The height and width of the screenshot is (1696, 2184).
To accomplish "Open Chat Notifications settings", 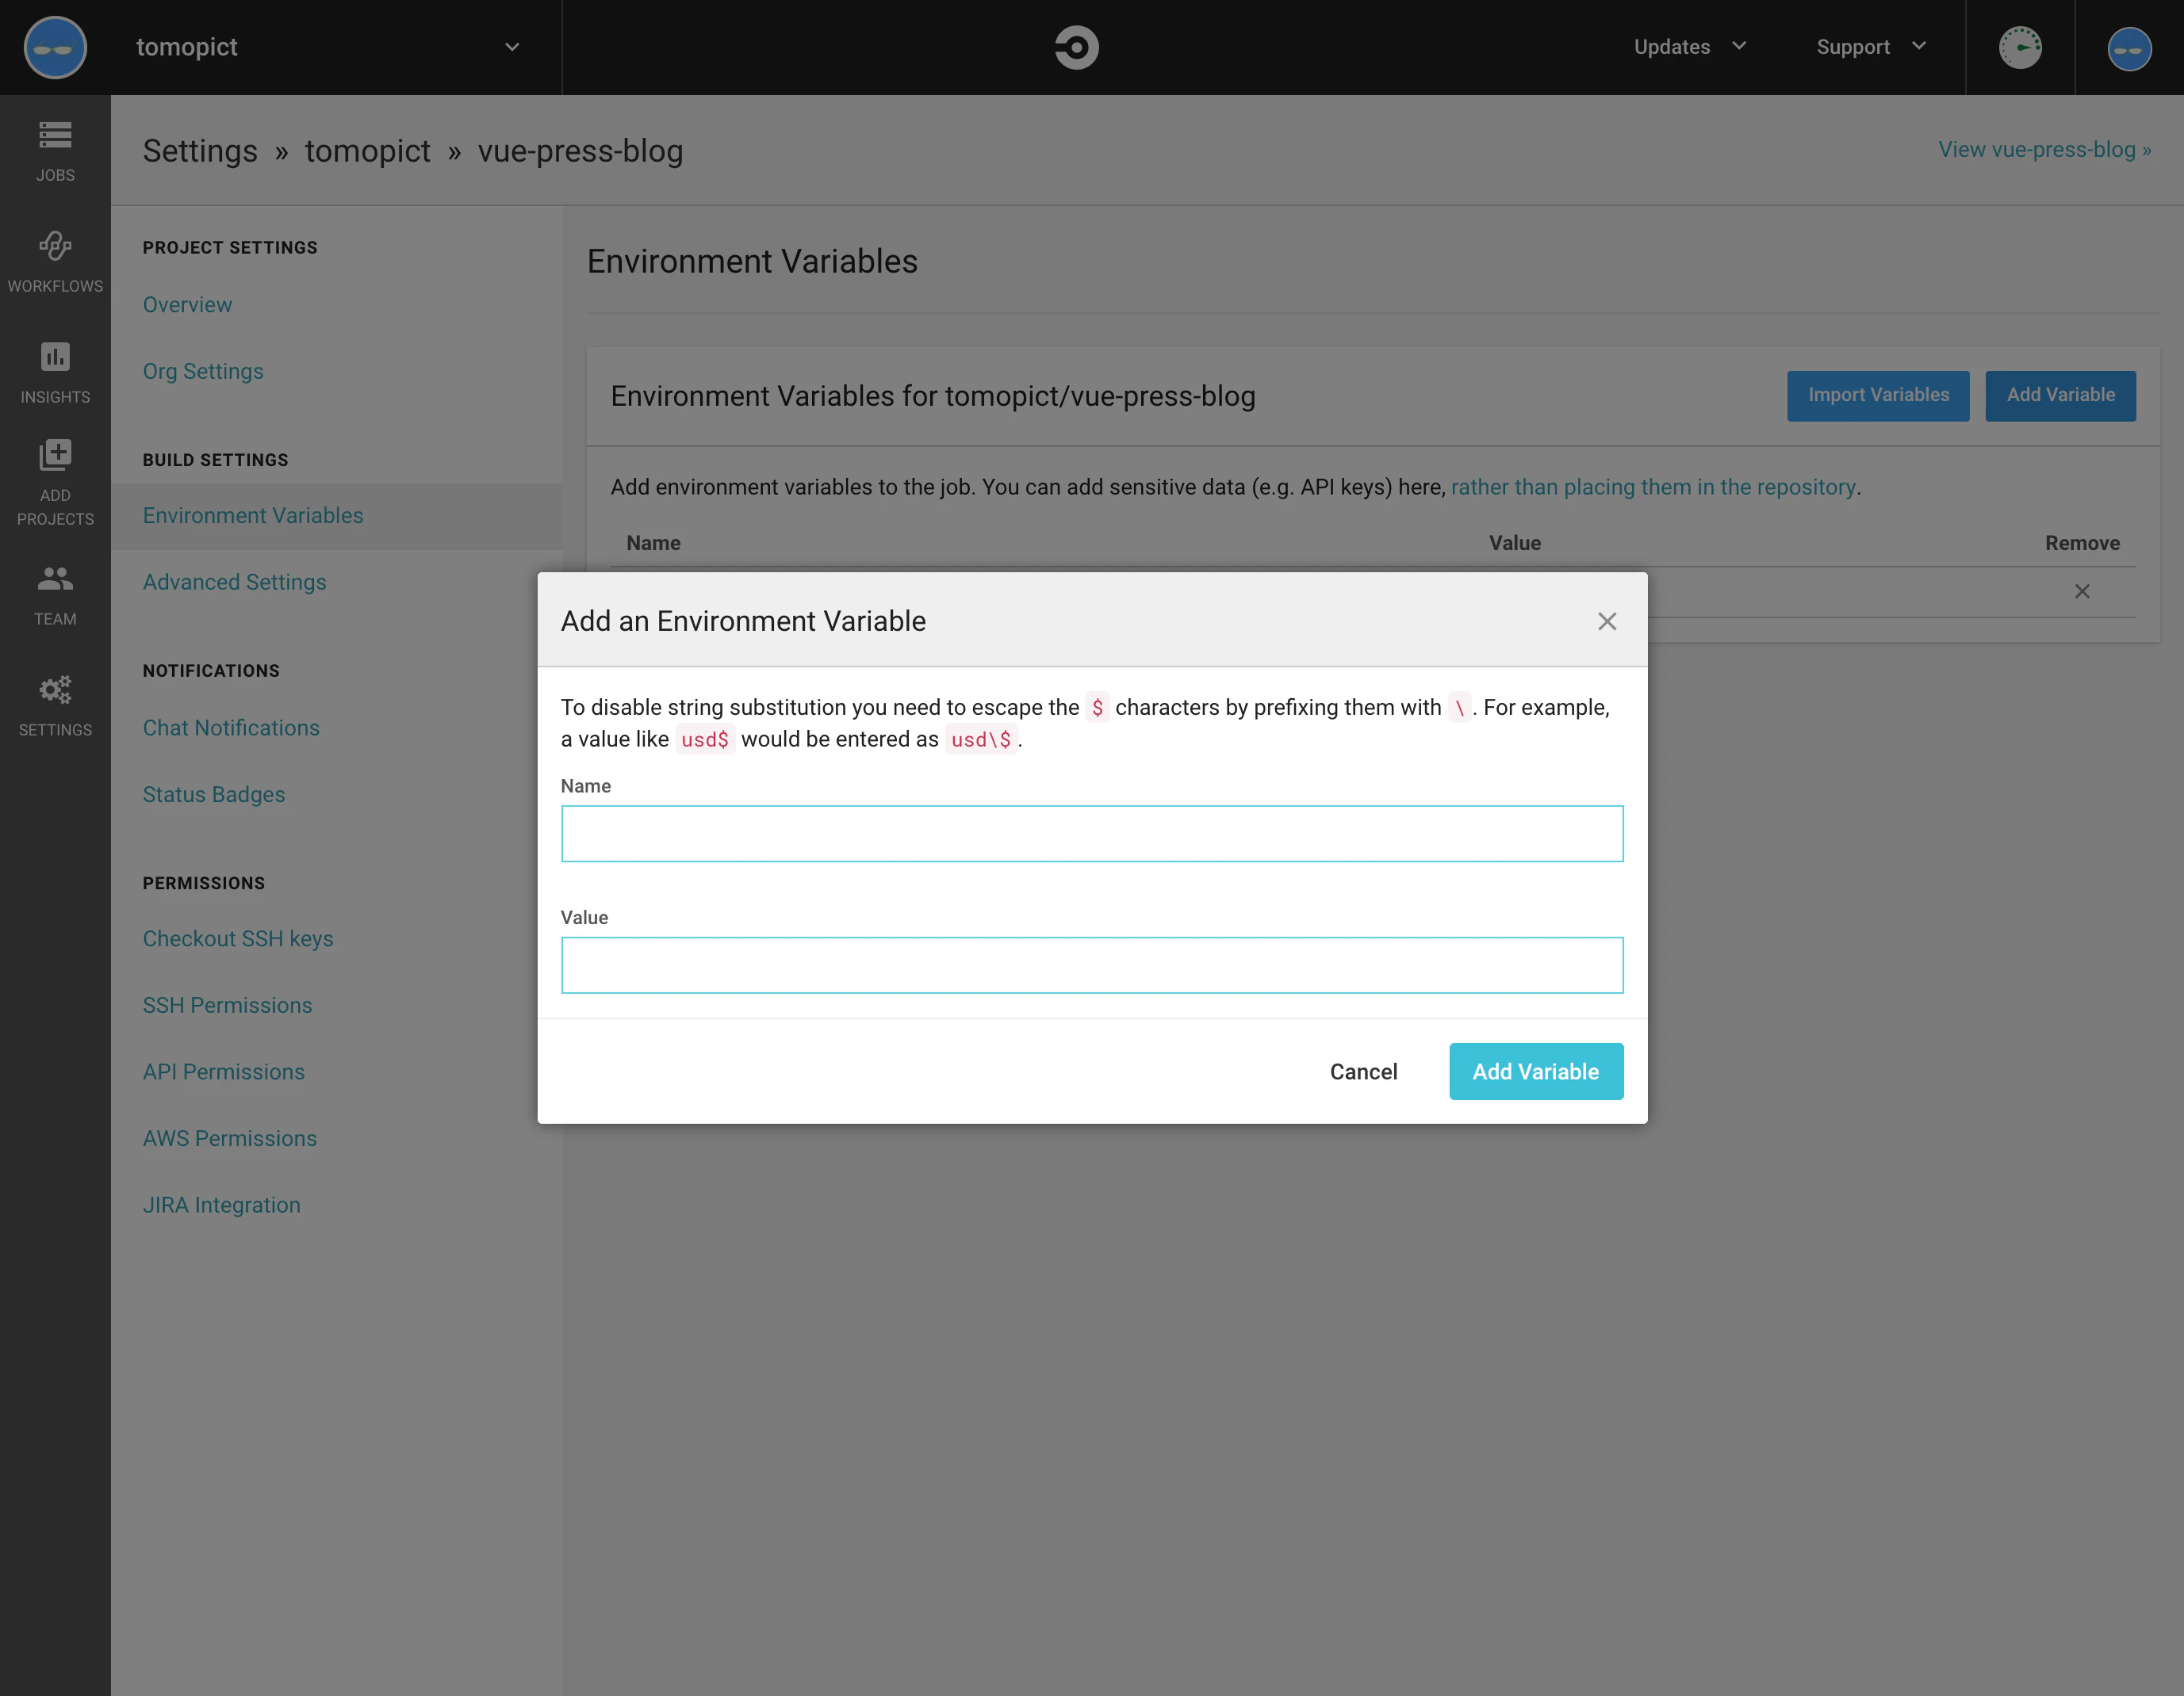I will [x=231, y=728].
